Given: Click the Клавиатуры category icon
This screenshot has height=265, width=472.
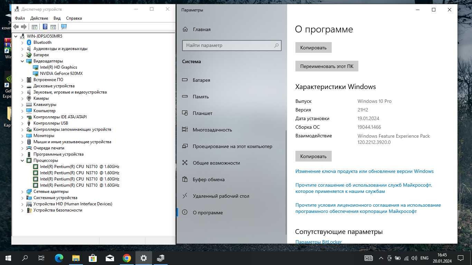Looking at the screenshot, I should click(x=29, y=105).
